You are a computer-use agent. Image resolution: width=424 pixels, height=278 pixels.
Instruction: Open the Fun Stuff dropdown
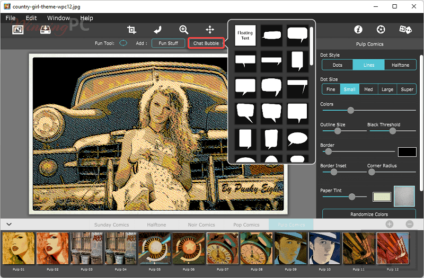[x=168, y=43]
